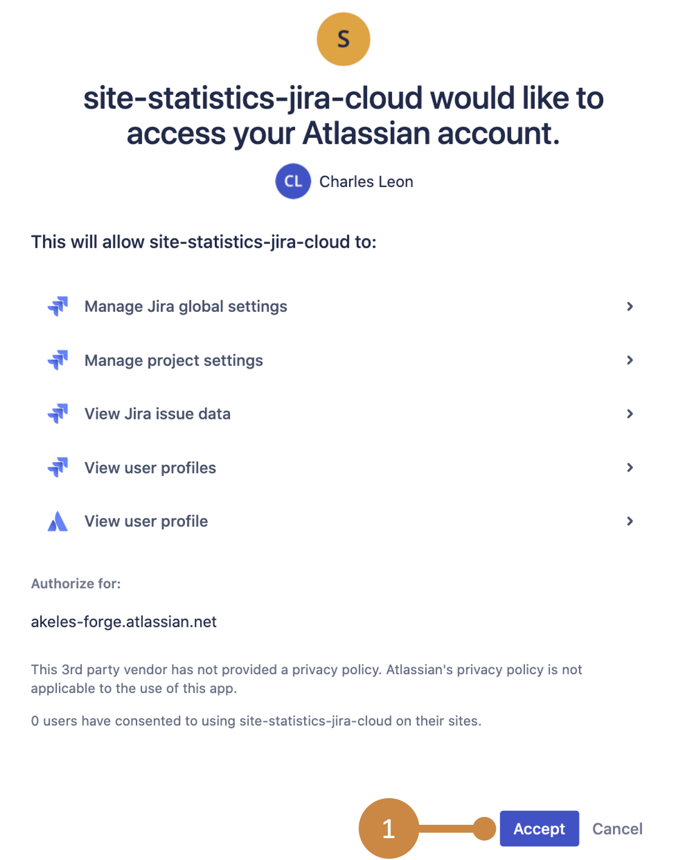Select View user profiles permission row

point(150,468)
